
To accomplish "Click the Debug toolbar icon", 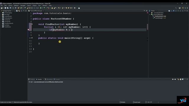I will (37, 8).
